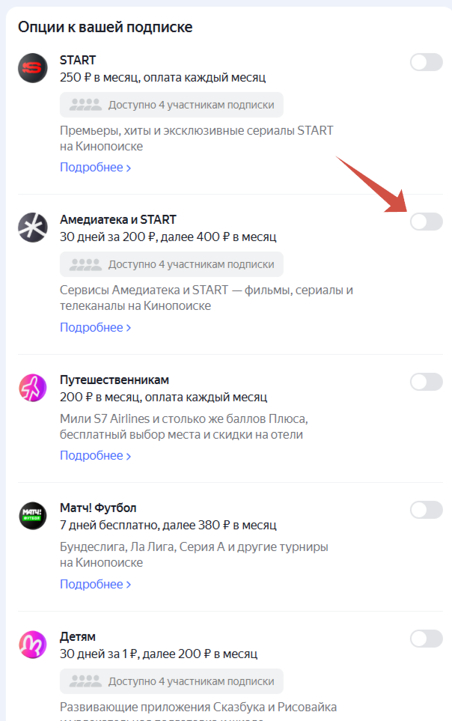Click the START service logo icon
Viewport: 452px width, 721px height.
[x=33, y=68]
